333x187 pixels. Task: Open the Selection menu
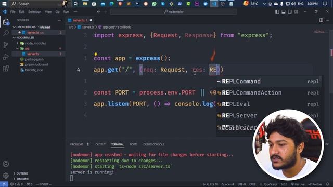(35, 12)
